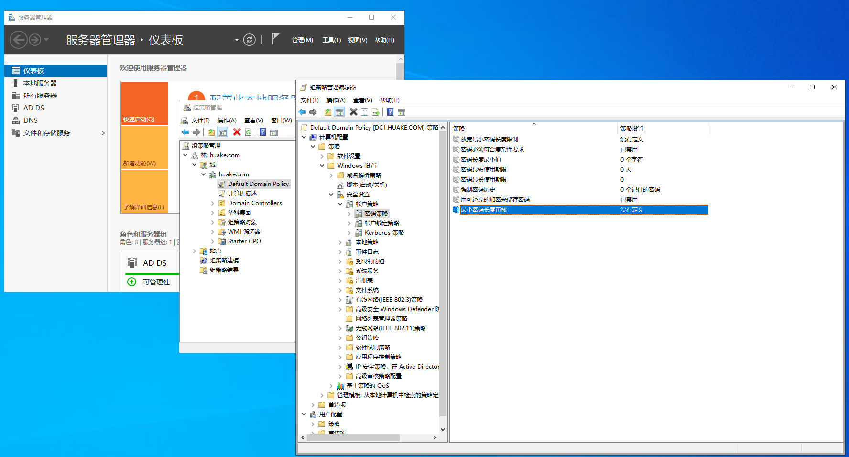The width and height of the screenshot is (849, 457).
Task: Expand the 本地策略 node
Action: pyautogui.click(x=340, y=242)
